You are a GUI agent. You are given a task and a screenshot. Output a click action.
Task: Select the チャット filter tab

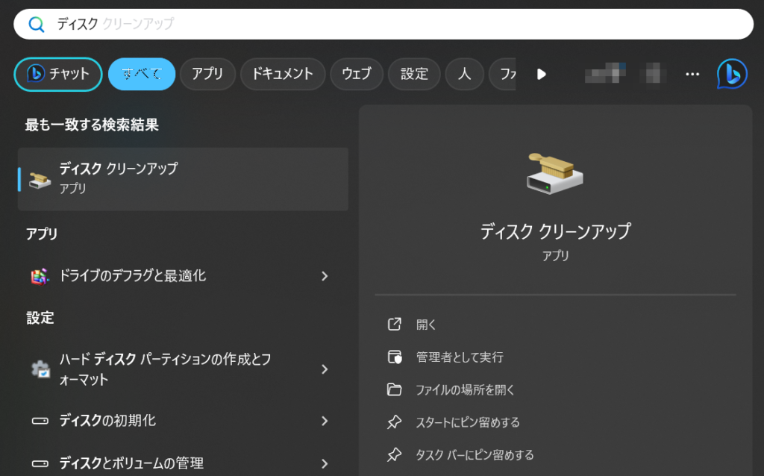pyautogui.click(x=58, y=74)
